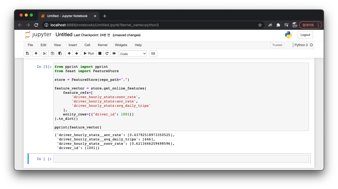Viewport: 338px width, 189px height.
Task: Click the Python 3 kernel name
Action: tap(301, 45)
